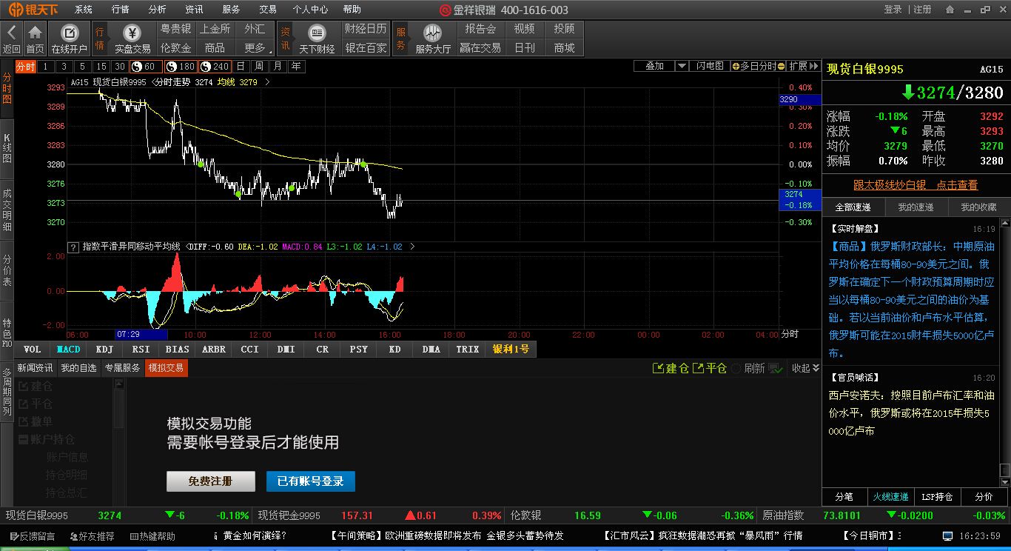Open 财经日历 calendar button
Image resolution: width=1011 pixels, height=551 pixels.
[x=366, y=29]
